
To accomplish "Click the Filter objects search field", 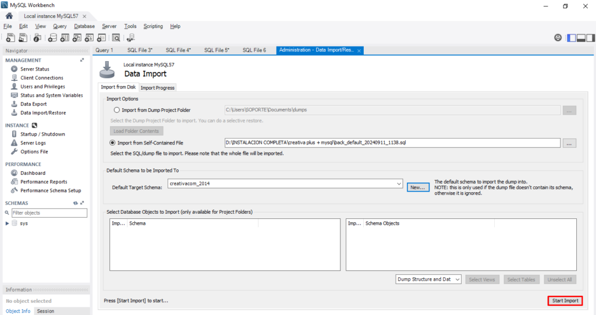I will 49,213.
